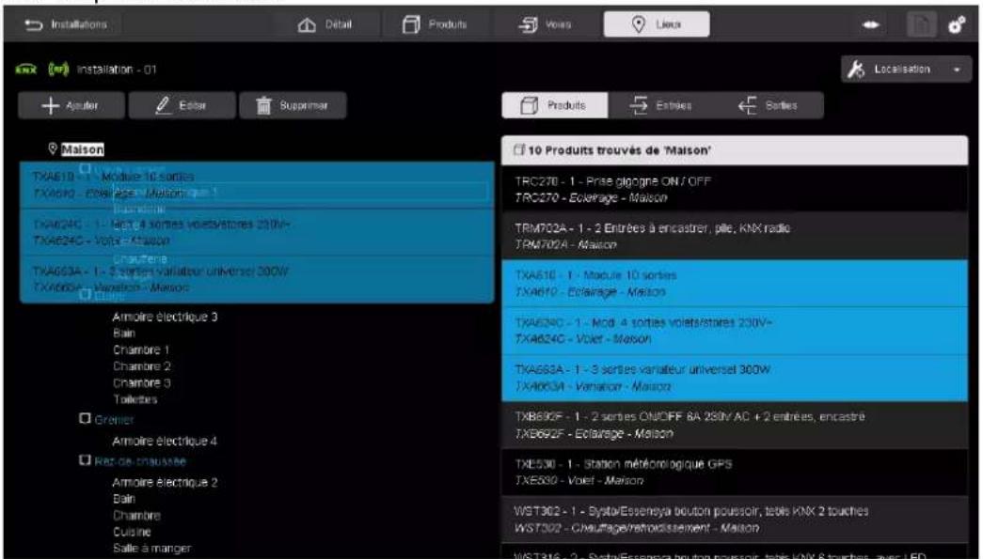Open the Détail tab

pos(325,24)
